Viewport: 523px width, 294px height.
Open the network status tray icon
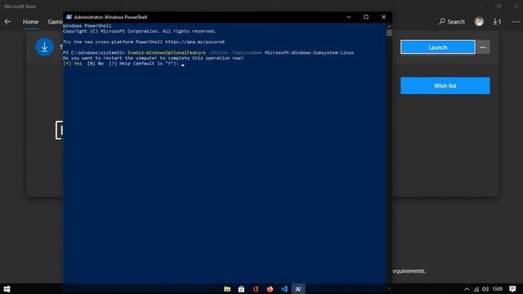click(476, 289)
